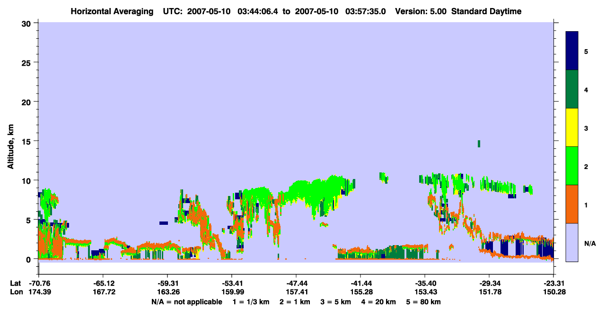
Task: Click latitude value -41.44
Action: (x=360, y=283)
